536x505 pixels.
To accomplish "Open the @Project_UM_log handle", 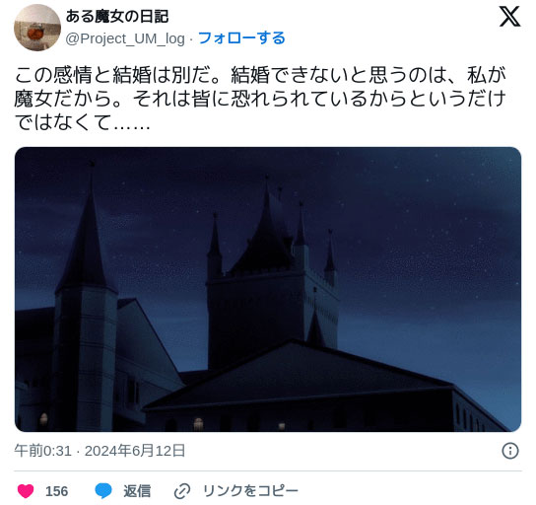I will tap(125, 38).
